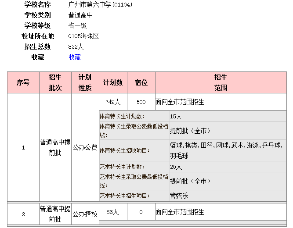Click the 招生批次 column header
Viewport: 293px width, 228px height.
[55, 82]
